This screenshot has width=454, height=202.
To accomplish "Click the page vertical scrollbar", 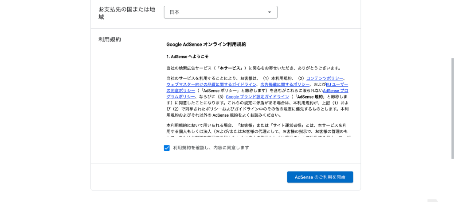I will click(453, 108).
